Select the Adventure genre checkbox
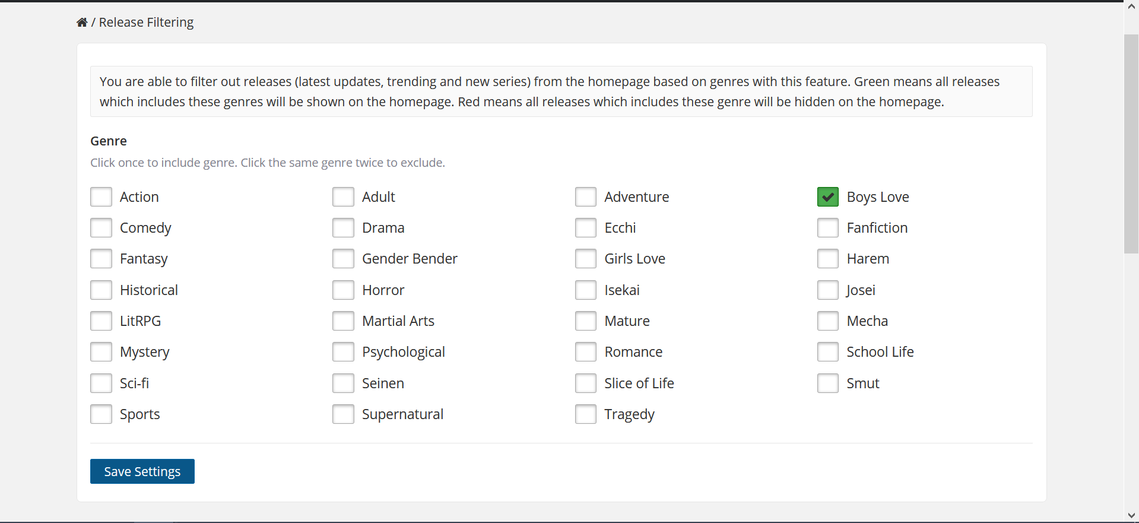 tap(585, 197)
